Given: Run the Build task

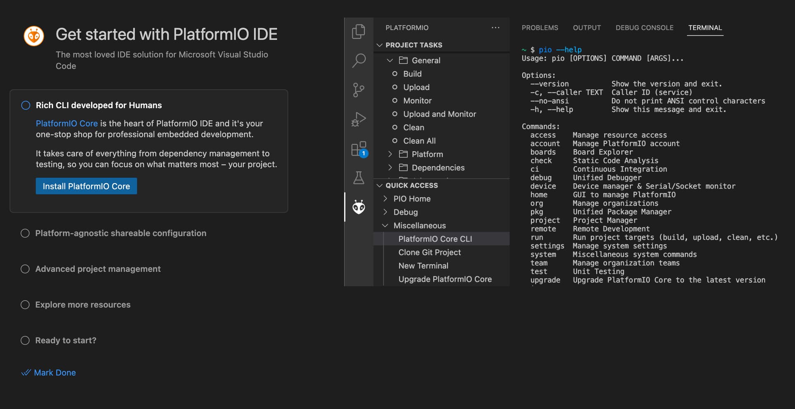Looking at the screenshot, I should 412,74.
